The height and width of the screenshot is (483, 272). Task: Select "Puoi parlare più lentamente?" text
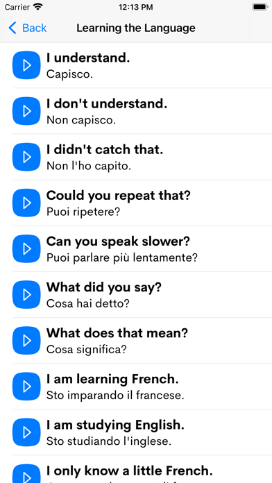pyautogui.click(x=122, y=258)
